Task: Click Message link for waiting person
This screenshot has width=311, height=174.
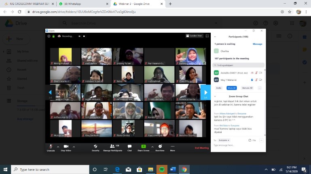Action: point(258,44)
